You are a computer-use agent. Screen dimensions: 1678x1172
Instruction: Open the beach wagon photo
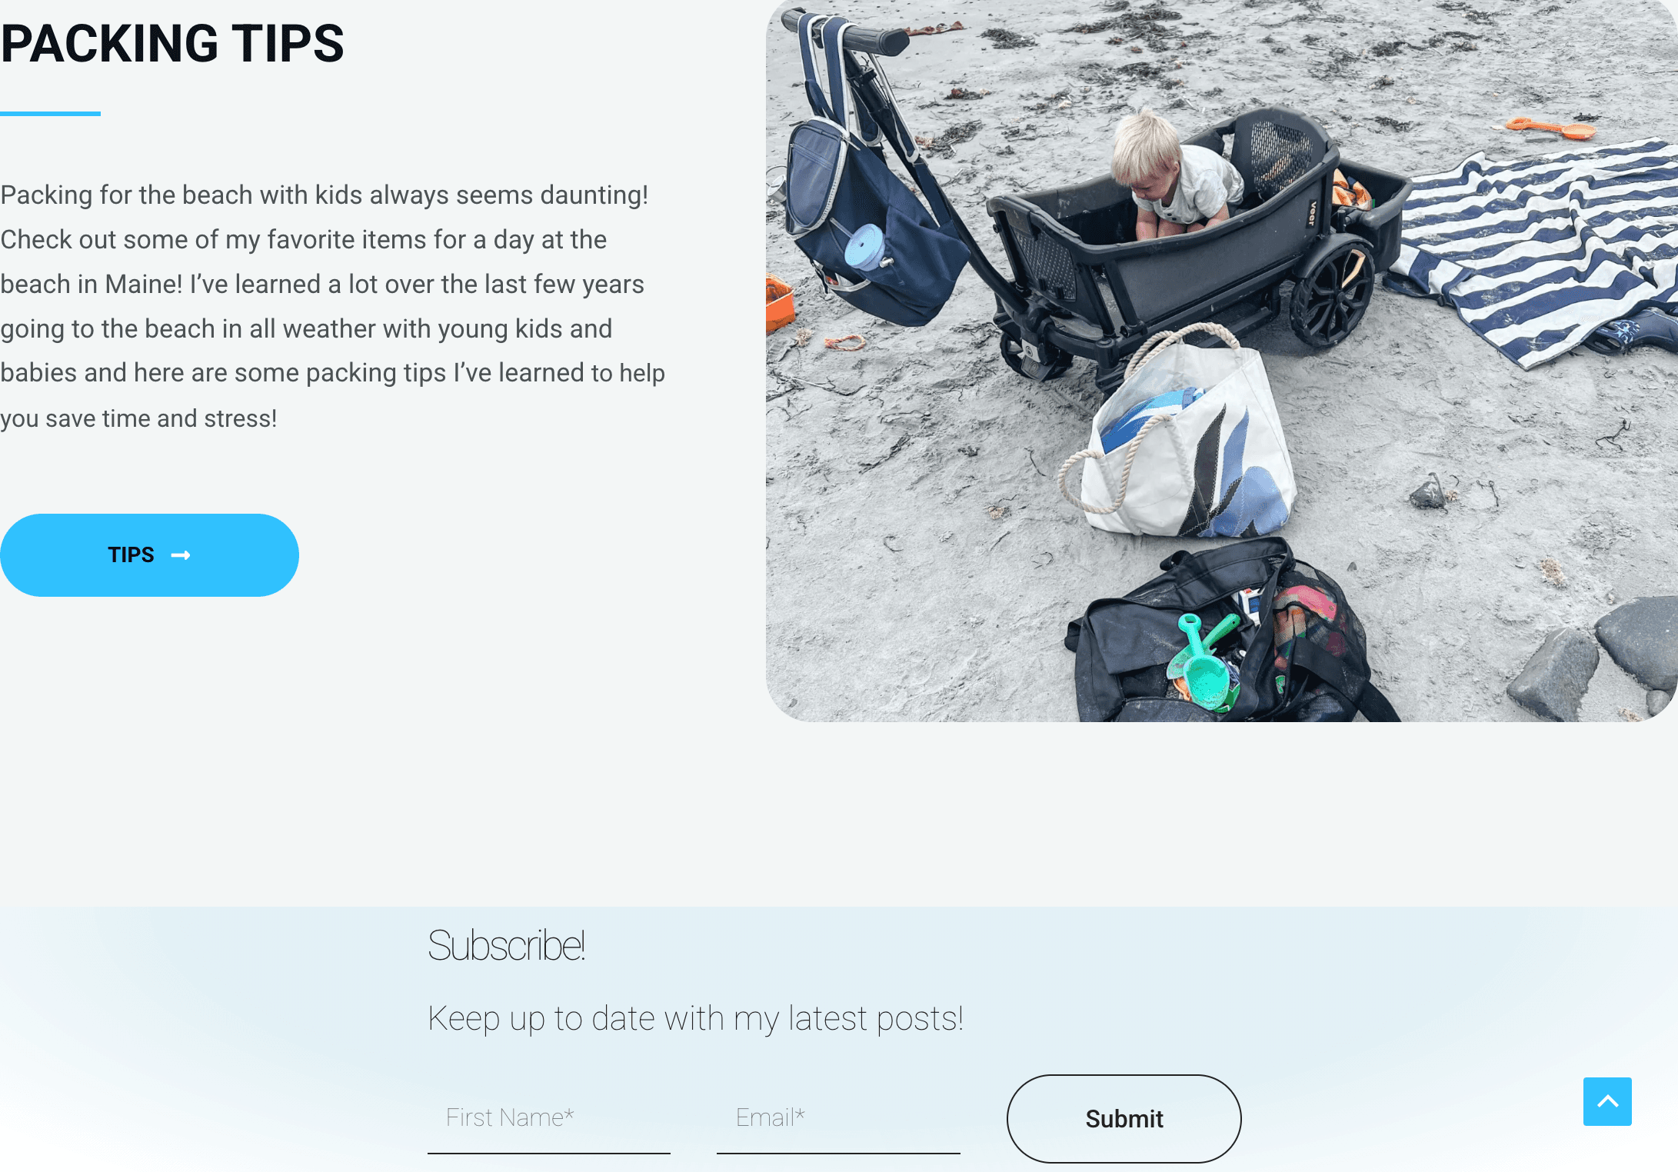click(1222, 361)
